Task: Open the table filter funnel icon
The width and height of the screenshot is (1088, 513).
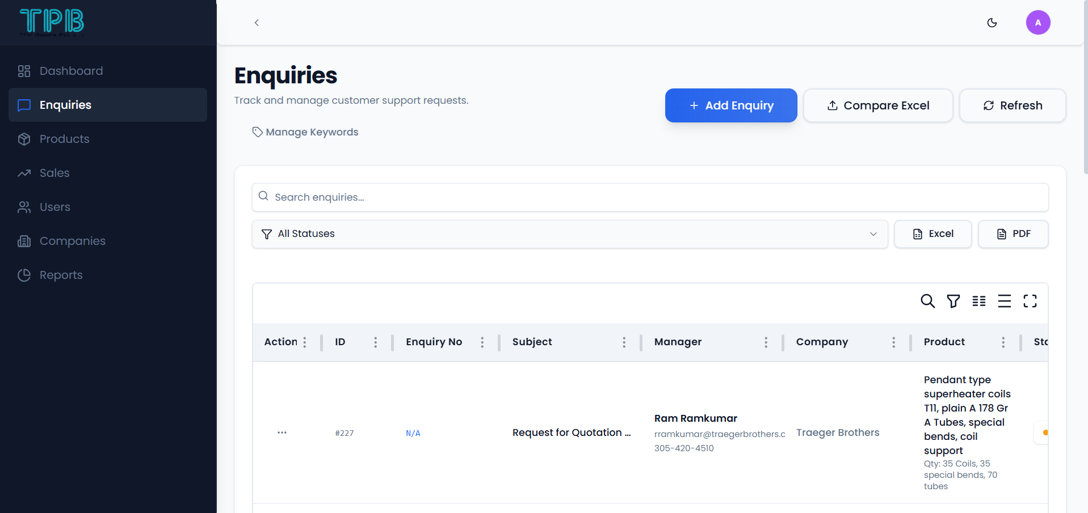Action: coord(953,301)
